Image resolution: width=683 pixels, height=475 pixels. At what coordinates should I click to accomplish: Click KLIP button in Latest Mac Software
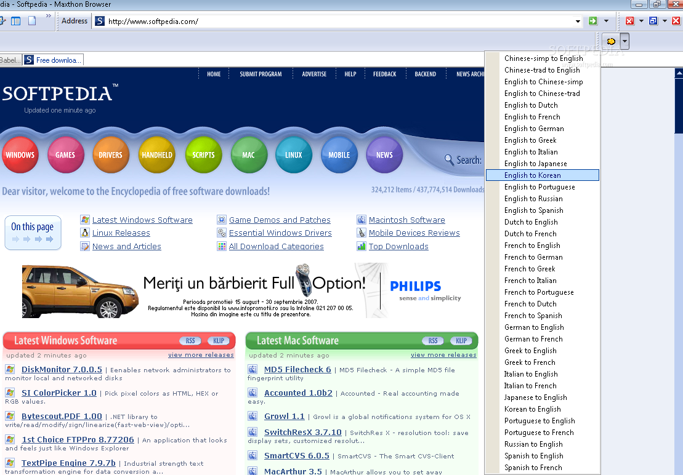[461, 341]
